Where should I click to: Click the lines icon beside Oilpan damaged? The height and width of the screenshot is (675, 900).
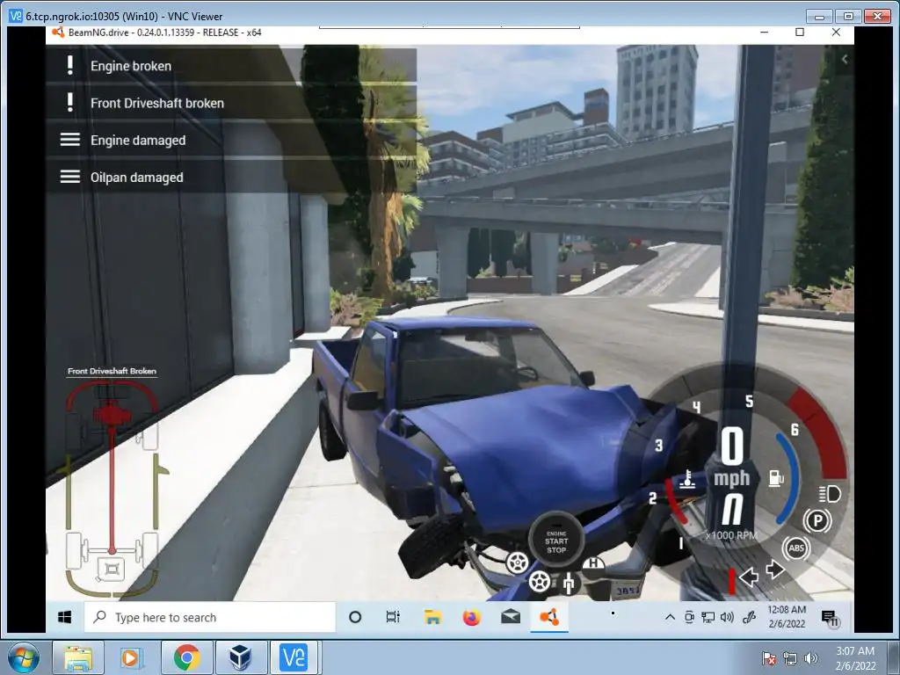[x=70, y=177]
